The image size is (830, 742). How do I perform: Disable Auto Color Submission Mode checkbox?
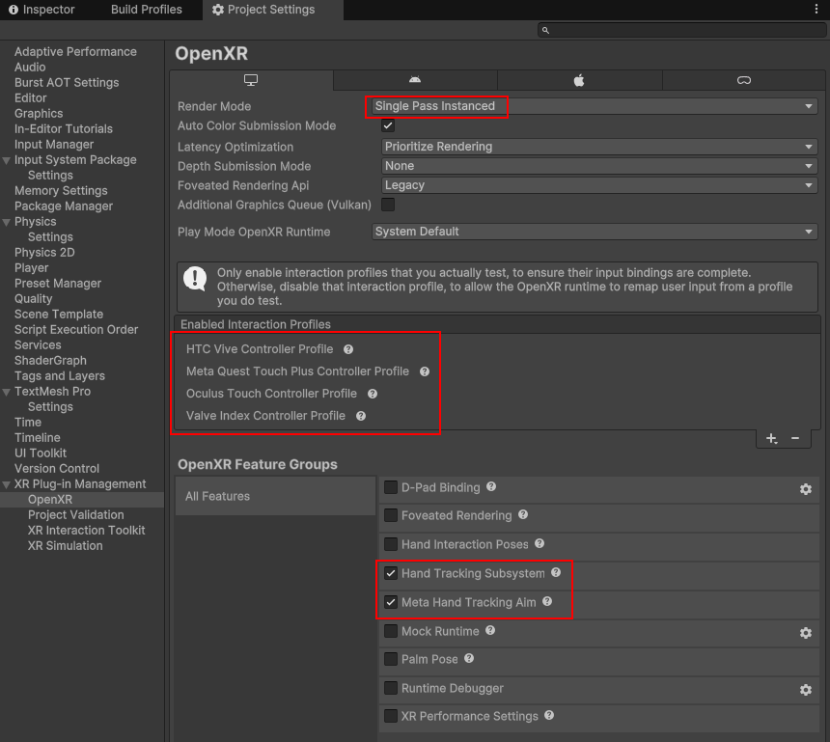coord(388,126)
